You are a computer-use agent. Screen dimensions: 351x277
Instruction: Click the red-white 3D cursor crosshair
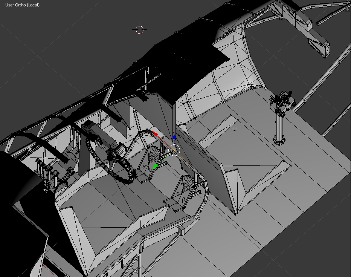[140, 29]
